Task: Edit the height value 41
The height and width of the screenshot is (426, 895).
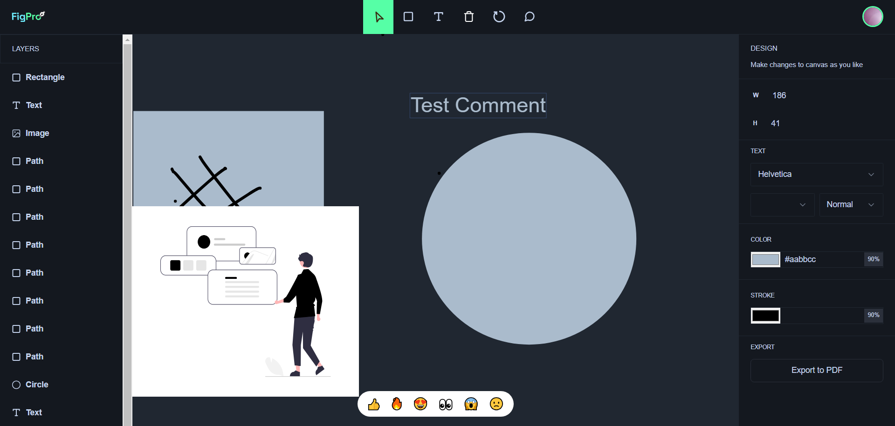Action: tap(775, 123)
